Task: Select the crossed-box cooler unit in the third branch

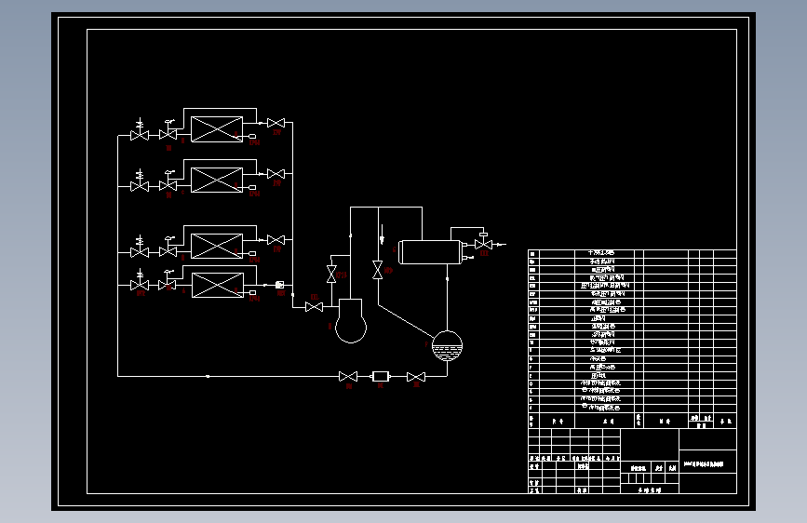Action: (x=217, y=246)
